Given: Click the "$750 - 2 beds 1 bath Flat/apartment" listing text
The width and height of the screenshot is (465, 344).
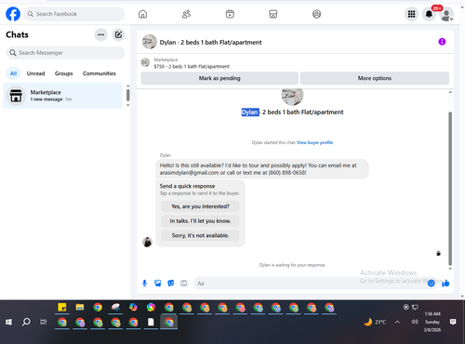Looking at the screenshot, I should coord(192,66).
